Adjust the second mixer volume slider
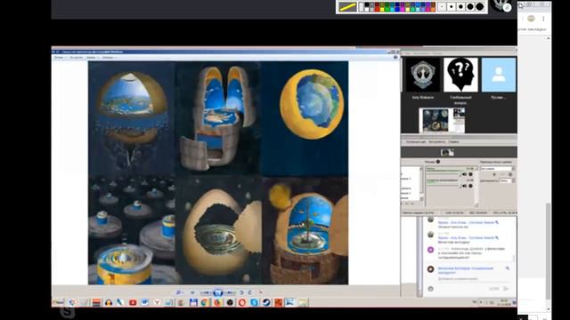Screen dimensions: 570x320 coord(444,186)
